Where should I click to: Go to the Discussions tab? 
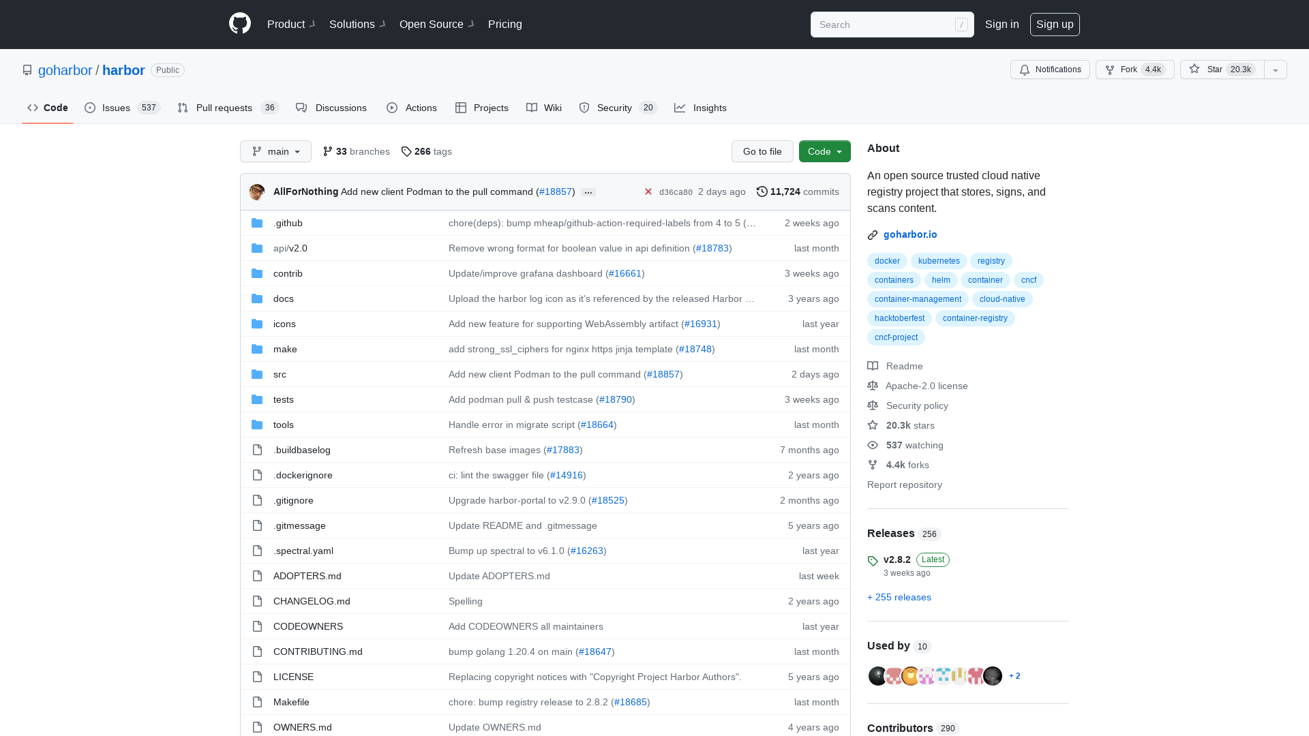331,108
